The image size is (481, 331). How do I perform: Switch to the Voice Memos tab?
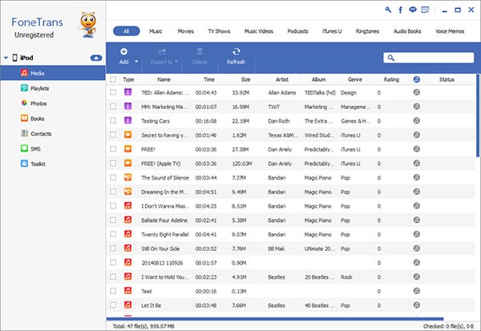click(450, 31)
